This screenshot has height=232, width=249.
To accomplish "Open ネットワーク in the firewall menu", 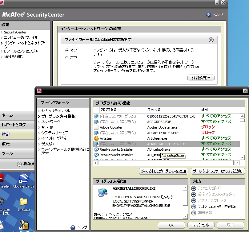I will pyautogui.click(x=51, y=122).
